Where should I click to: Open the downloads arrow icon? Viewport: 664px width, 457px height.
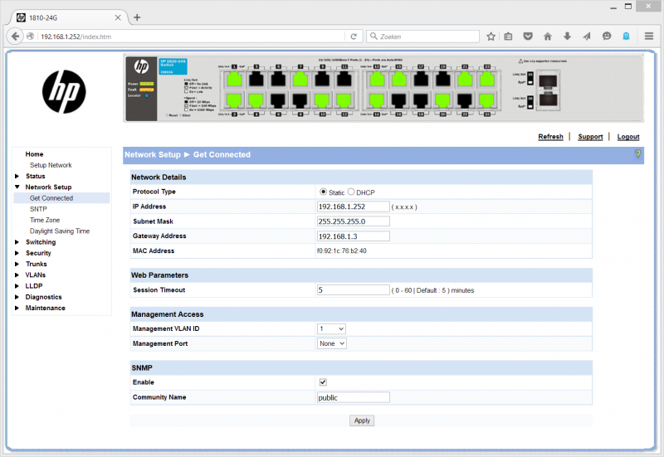coord(567,36)
